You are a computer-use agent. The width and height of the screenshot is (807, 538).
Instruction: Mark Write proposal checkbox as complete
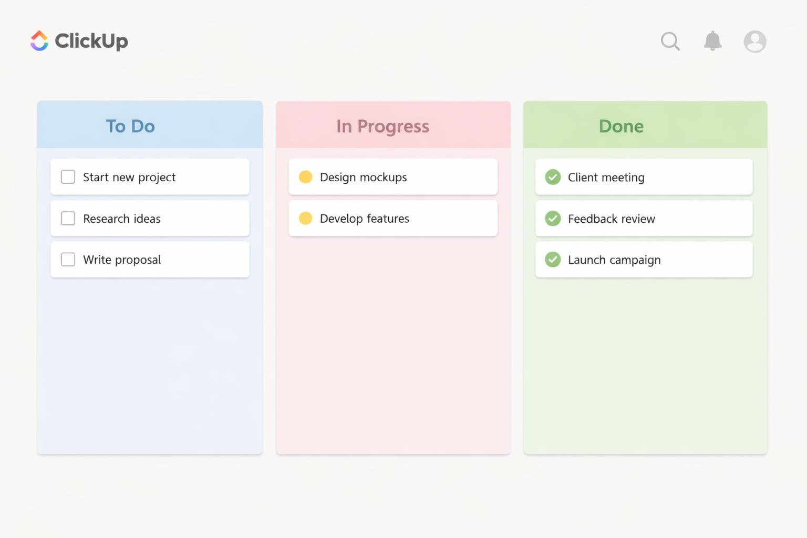(68, 260)
